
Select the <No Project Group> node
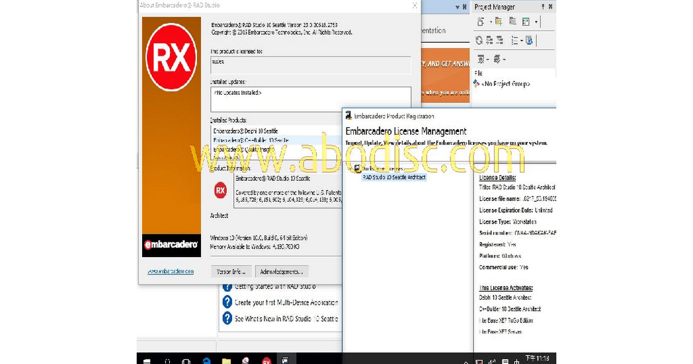coord(506,84)
